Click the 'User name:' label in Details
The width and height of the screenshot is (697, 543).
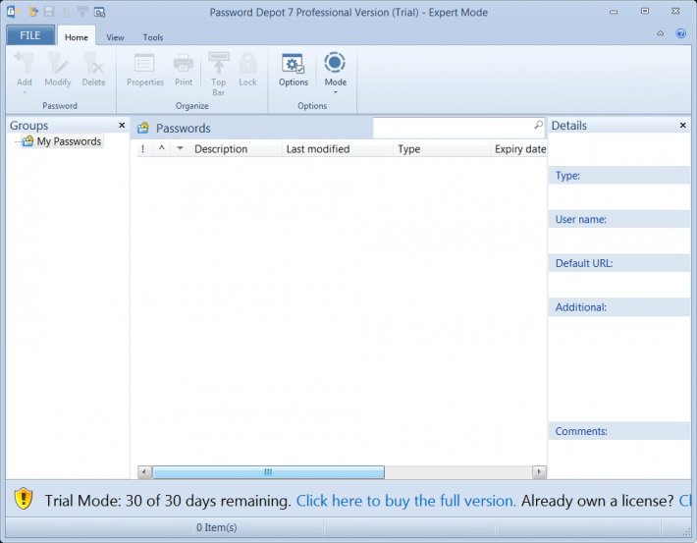coord(580,219)
